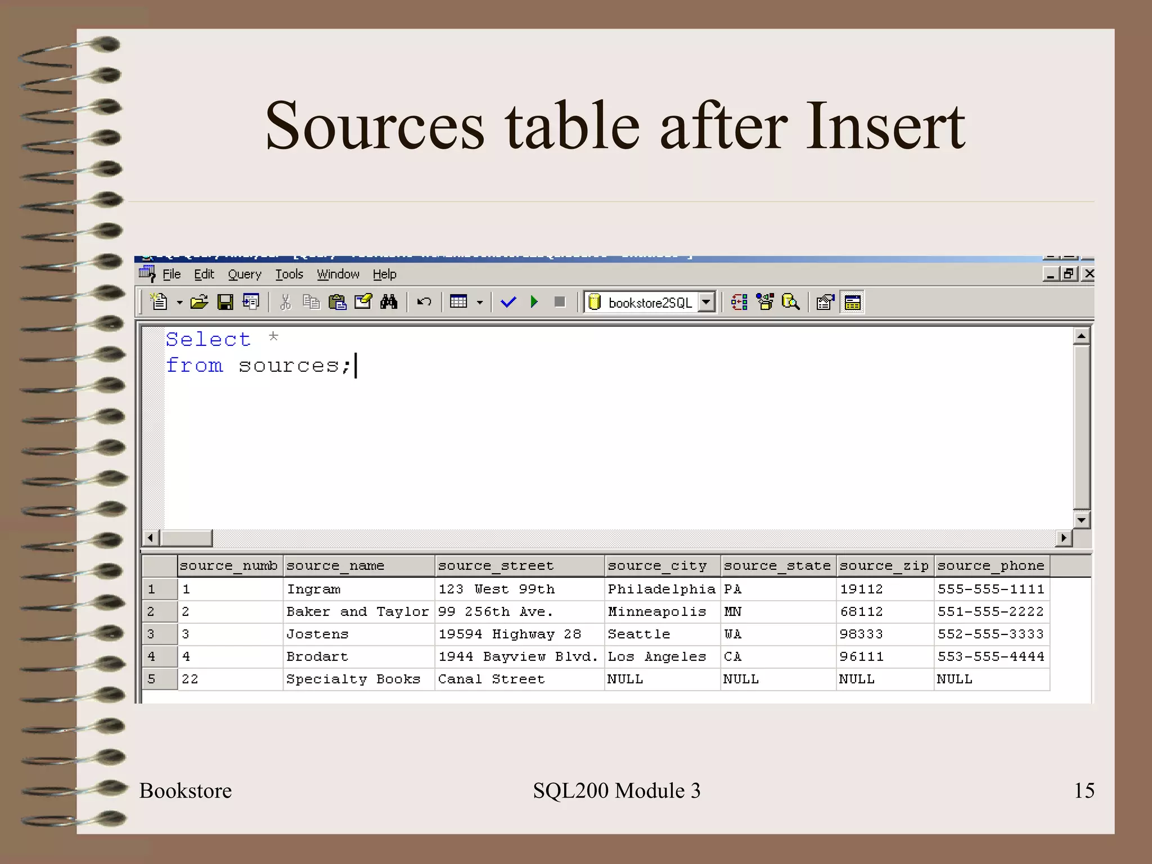Open the Tools menu

coord(289,274)
